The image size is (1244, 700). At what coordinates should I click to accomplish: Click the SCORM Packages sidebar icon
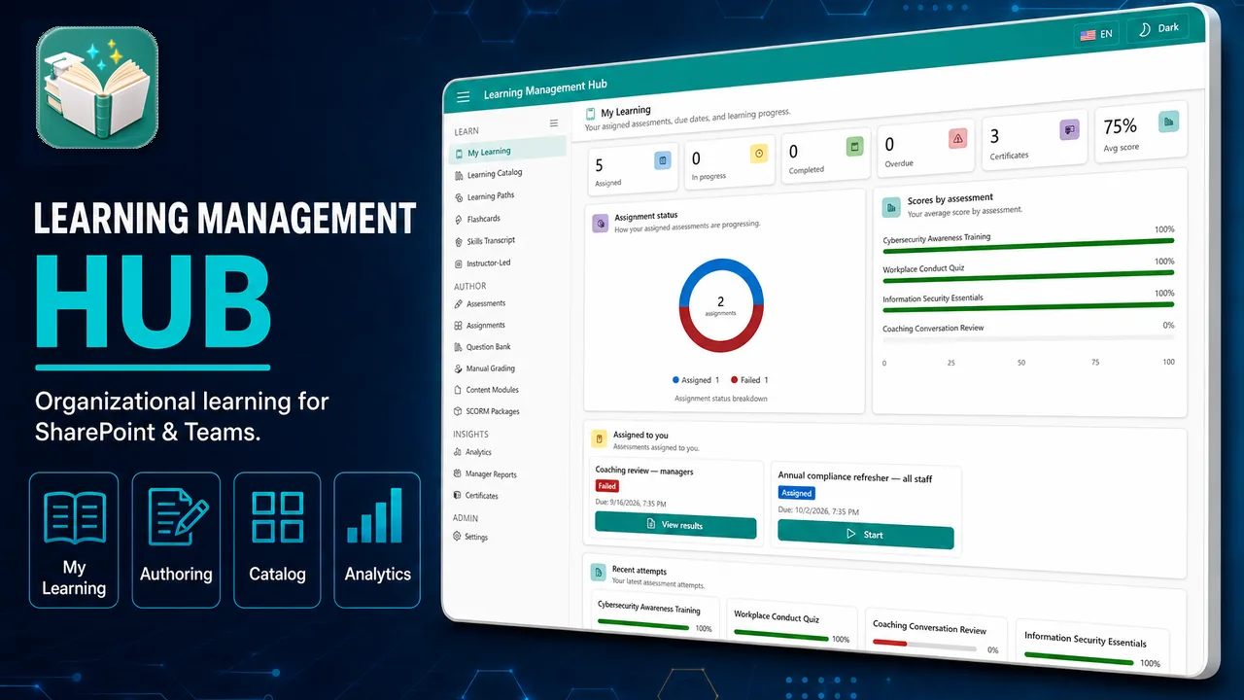458,411
